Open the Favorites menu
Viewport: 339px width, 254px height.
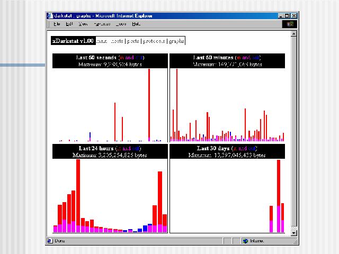pos(102,24)
